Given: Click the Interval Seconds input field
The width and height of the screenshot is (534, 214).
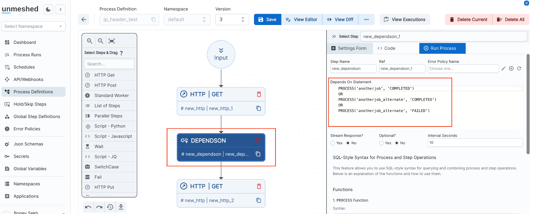Looking at the screenshot, I should 475,143.
